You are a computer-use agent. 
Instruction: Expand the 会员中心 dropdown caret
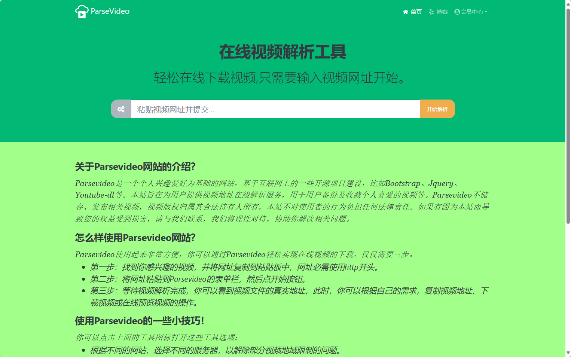click(x=486, y=12)
